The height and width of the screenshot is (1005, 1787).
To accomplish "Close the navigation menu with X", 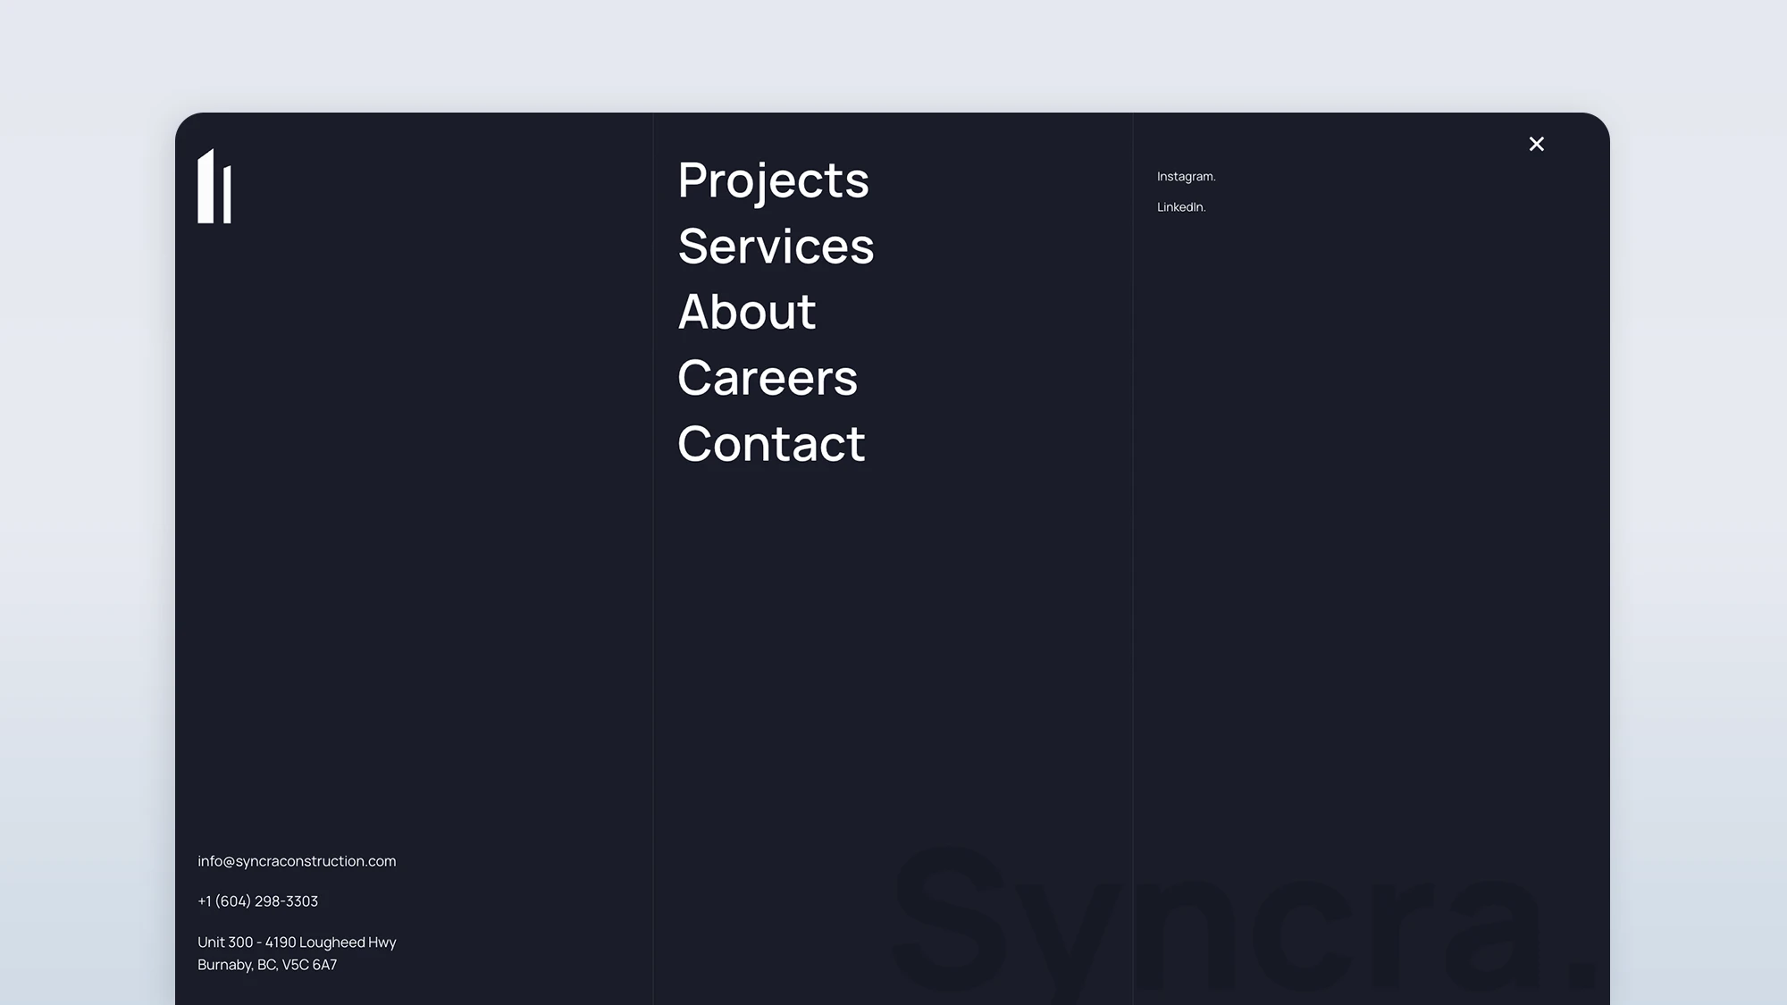I will [1536, 144].
